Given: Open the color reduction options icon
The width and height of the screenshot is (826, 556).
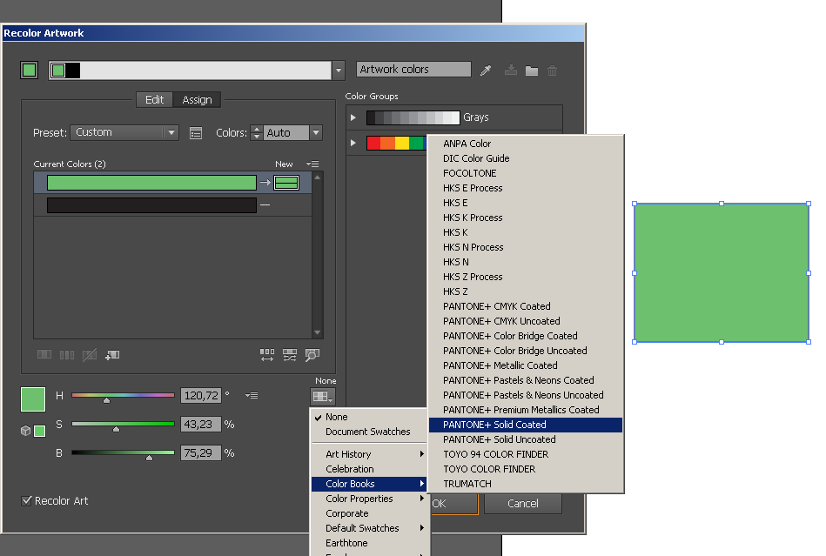Looking at the screenshot, I should 196,133.
